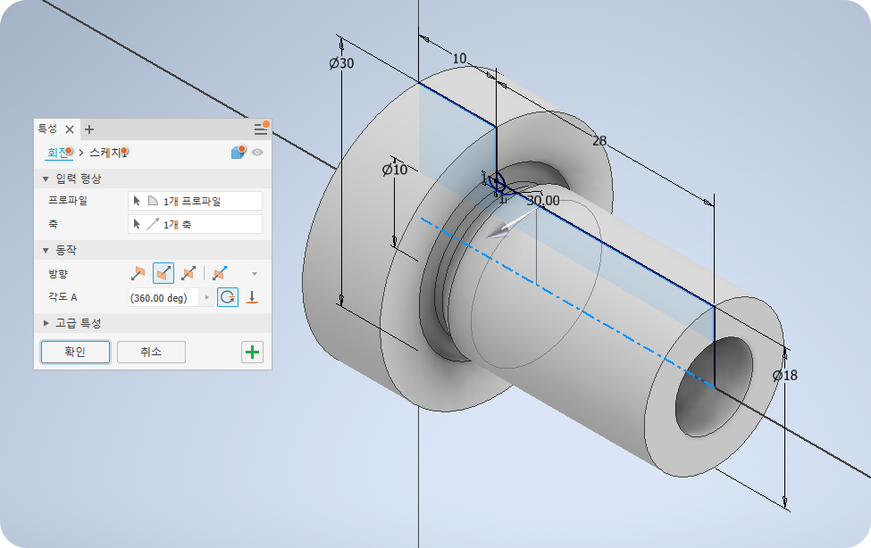
Task: Select the 28 length dimension
Action: click(599, 141)
